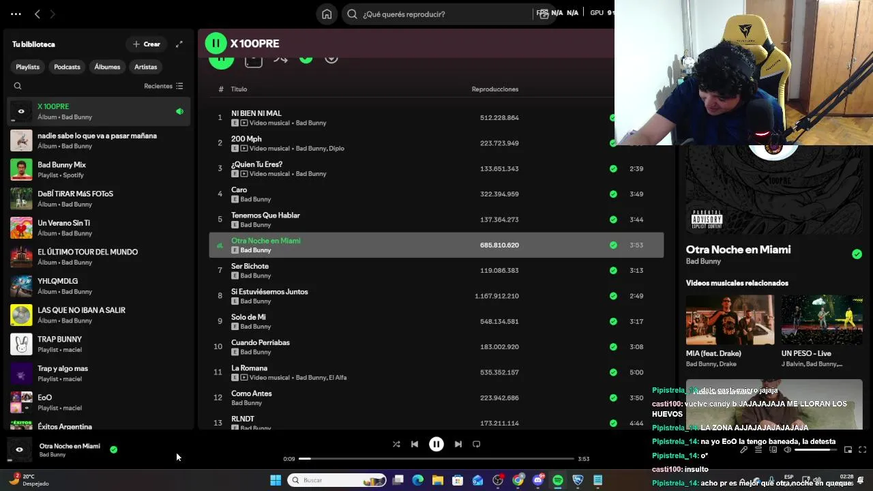Open Bad Bunny Mix playlist in library
873x491 pixels.
coord(99,170)
